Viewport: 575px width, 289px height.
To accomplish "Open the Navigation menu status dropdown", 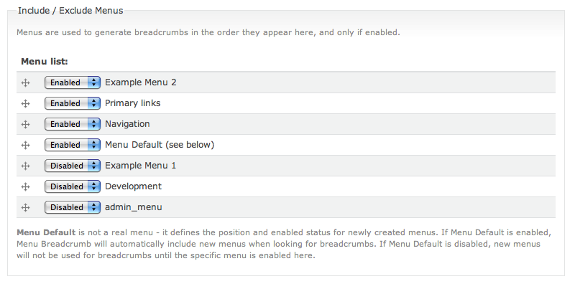I will [x=73, y=124].
